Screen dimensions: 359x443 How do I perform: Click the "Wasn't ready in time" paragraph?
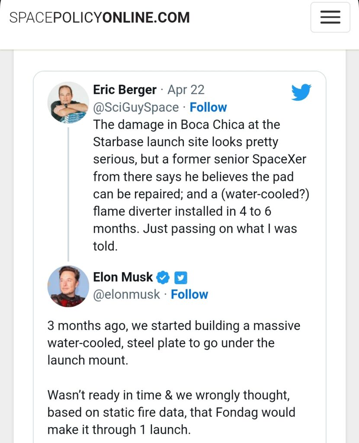coord(171,412)
